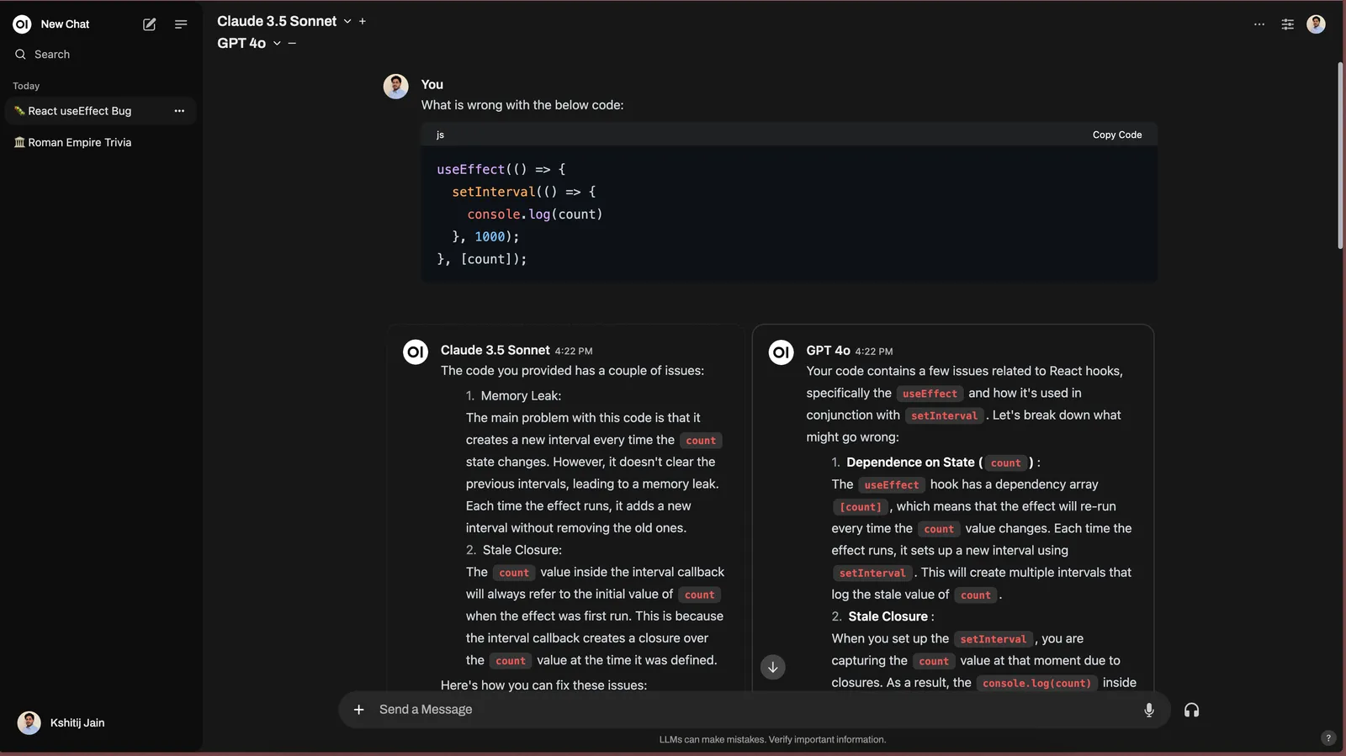
Task: Click the microphone voice input icon
Action: (x=1148, y=710)
